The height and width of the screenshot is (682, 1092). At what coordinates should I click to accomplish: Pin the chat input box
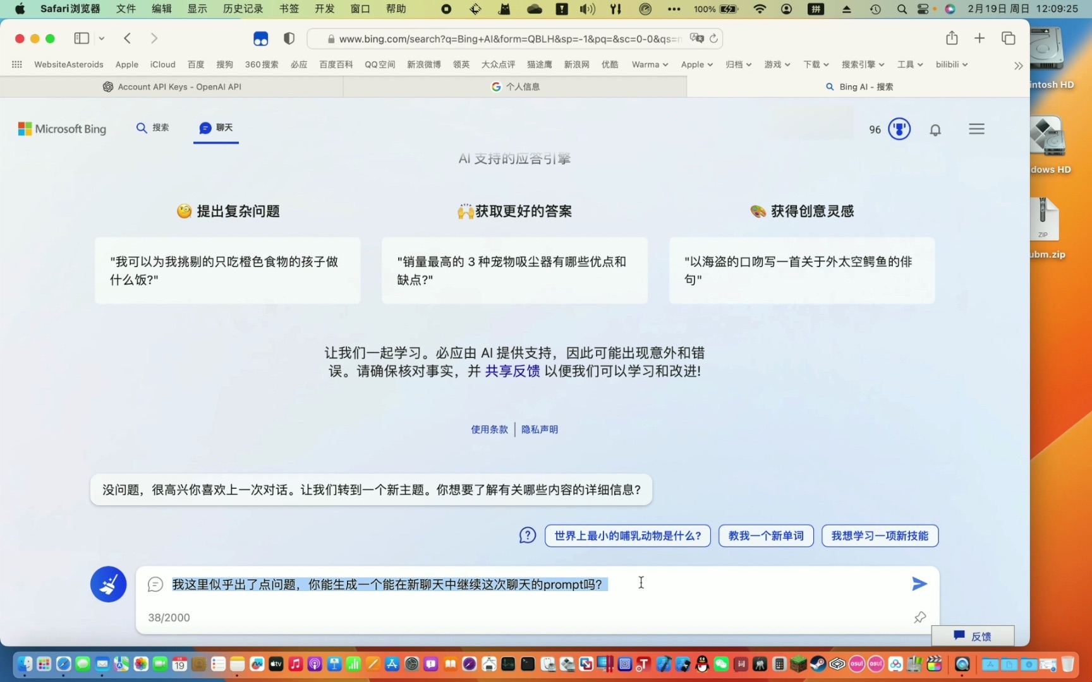(920, 617)
